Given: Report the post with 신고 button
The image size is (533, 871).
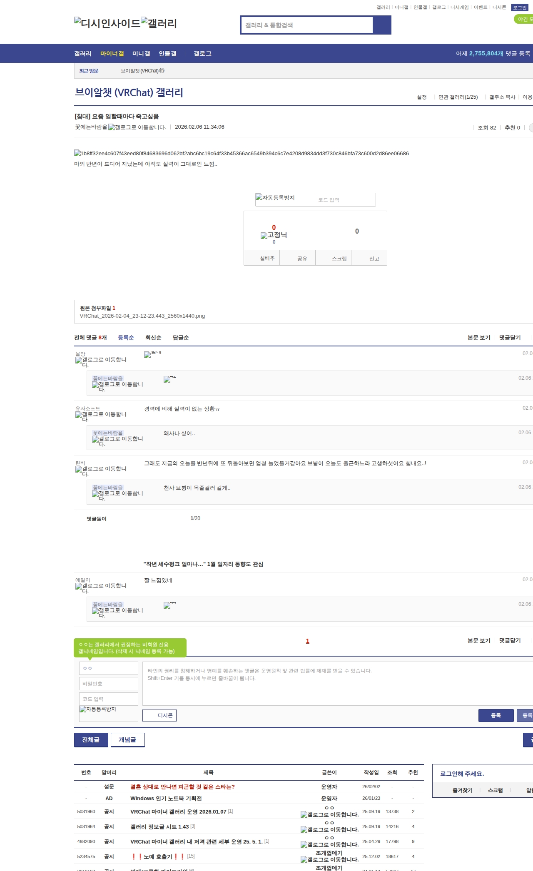Looking at the screenshot, I should point(369,258).
